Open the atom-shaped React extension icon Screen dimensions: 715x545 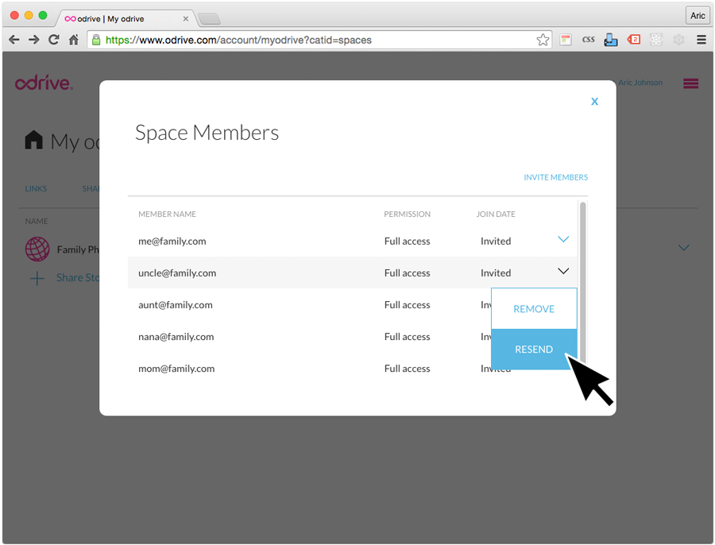tap(656, 40)
